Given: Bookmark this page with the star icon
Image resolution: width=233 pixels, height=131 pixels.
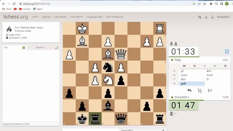Looking at the screenshot, I should click(205, 4).
